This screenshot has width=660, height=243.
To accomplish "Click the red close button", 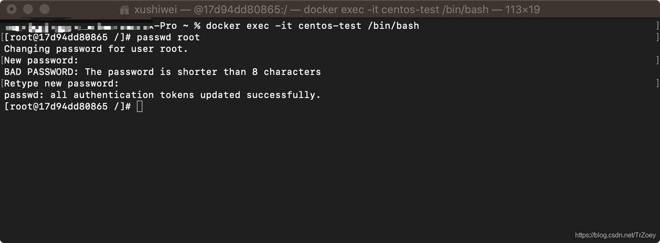I will click(12, 8).
